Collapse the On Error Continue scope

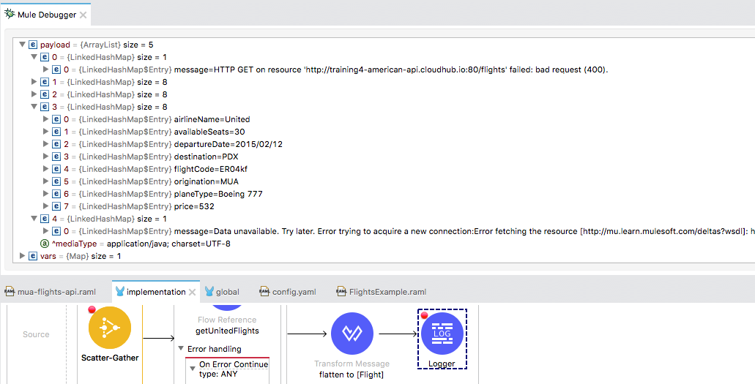pyautogui.click(x=193, y=368)
